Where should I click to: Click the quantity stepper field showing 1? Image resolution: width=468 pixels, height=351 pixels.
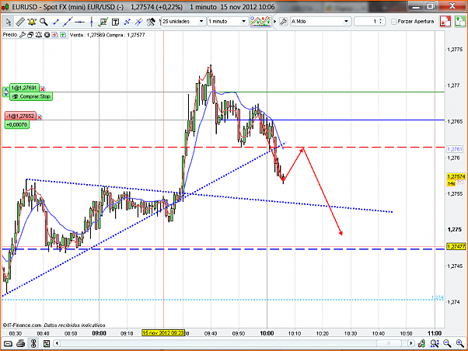tap(369, 22)
